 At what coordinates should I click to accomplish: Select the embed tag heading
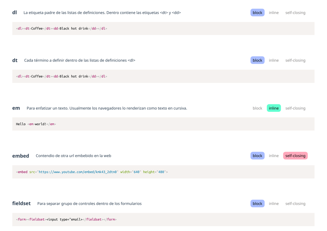[x=21, y=155]
